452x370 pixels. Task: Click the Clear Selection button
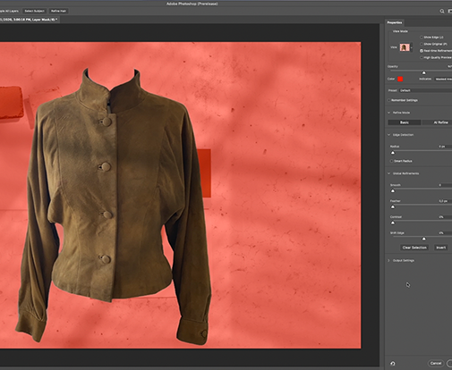(414, 248)
